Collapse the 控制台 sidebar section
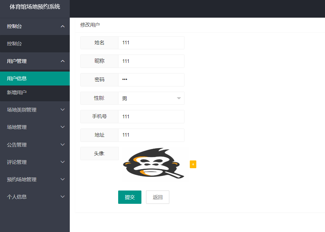Screen dimensions: 325x232 point(35,26)
